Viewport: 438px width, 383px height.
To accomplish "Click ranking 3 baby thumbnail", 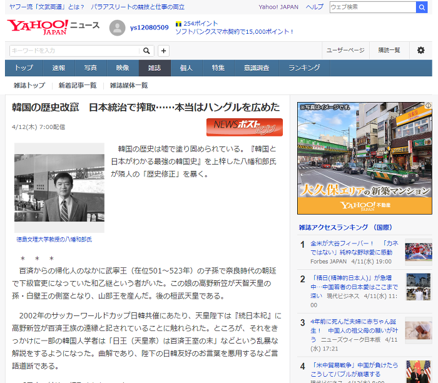I will tap(419, 330).
